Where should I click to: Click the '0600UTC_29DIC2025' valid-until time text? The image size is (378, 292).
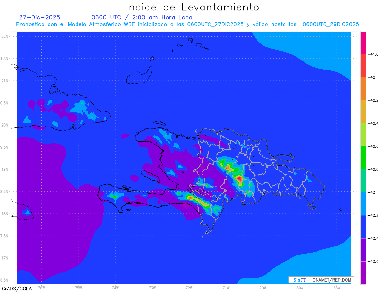tap(331, 24)
